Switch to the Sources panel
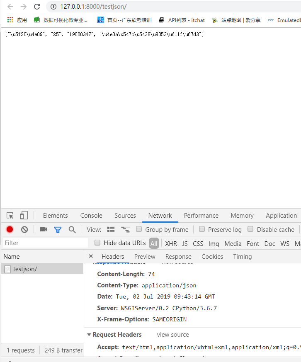Screen dimensions: 301x362 (125, 215)
